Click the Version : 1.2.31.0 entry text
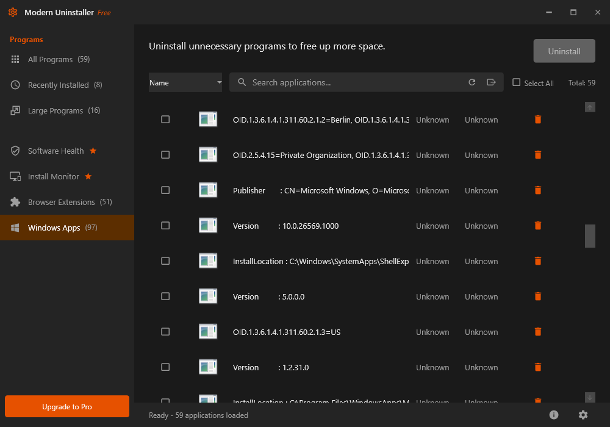The height and width of the screenshot is (427, 610). pyautogui.click(x=271, y=367)
